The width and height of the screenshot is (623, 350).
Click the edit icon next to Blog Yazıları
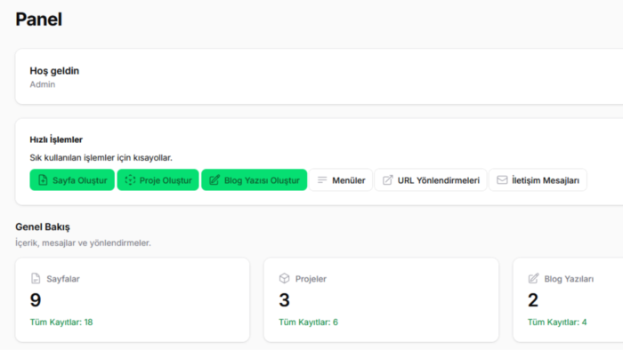point(533,278)
